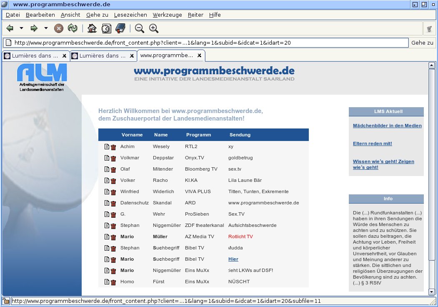Delete the Datenschutz Skandal entry

point(113,203)
